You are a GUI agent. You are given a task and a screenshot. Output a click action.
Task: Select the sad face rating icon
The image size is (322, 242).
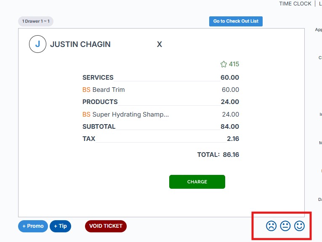pos(271,226)
